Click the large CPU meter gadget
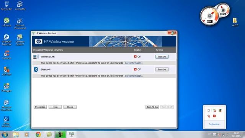The image size is (245, 138). (x=209, y=16)
